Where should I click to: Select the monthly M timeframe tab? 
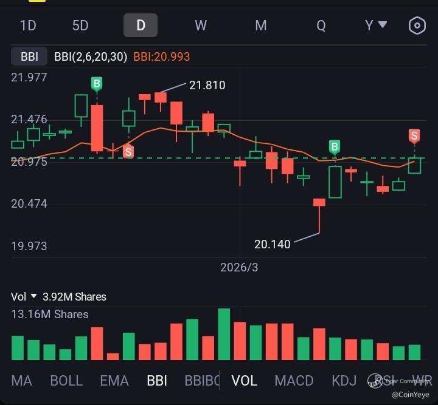point(261,26)
